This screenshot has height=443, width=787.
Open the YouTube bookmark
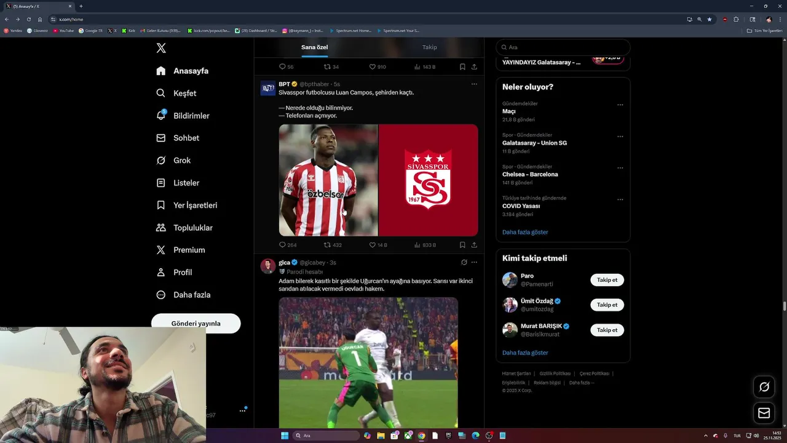pos(63,30)
